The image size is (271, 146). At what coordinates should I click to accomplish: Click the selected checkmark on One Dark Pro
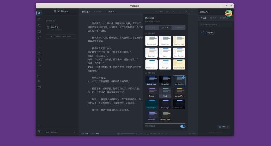coord(183,78)
